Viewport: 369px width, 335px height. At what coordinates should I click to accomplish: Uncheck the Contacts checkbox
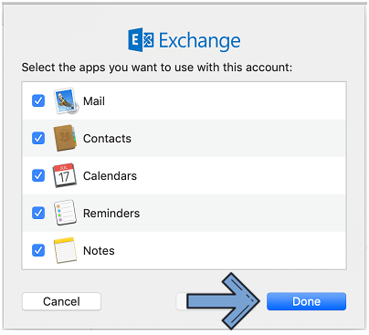click(x=38, y=138)
